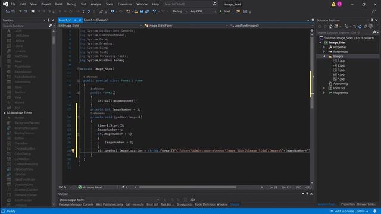Viewport: 381px width, 214px height.
Task: Click the user account avatar icon
Action: pos(339,4)
